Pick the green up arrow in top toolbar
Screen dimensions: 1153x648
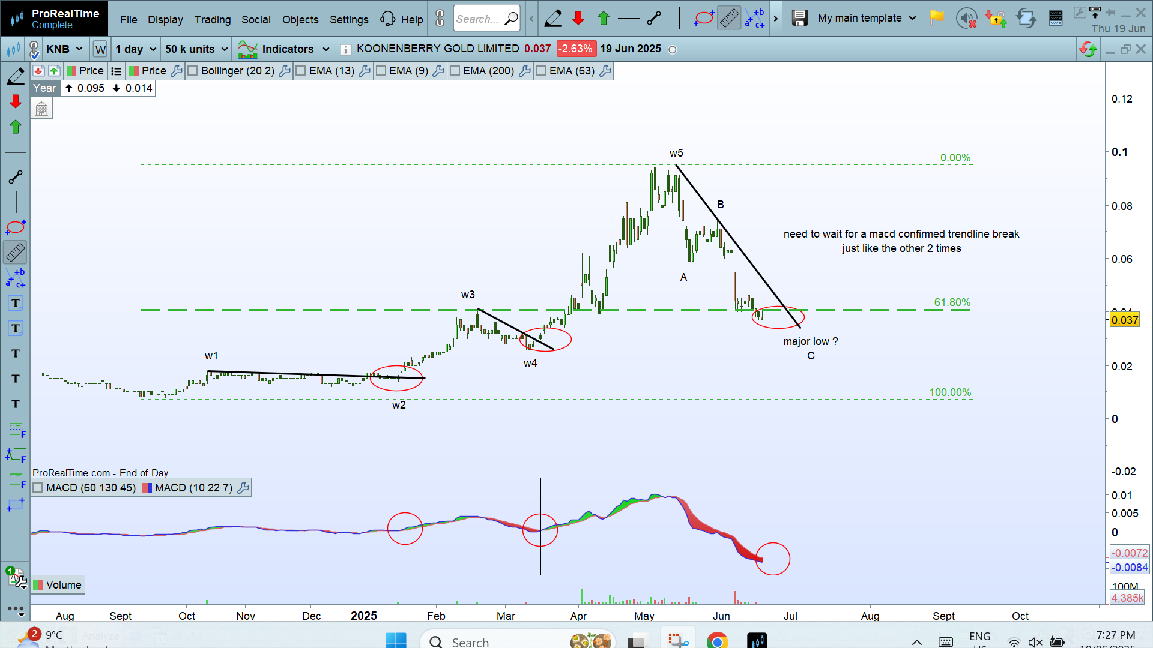click(604, 19)
